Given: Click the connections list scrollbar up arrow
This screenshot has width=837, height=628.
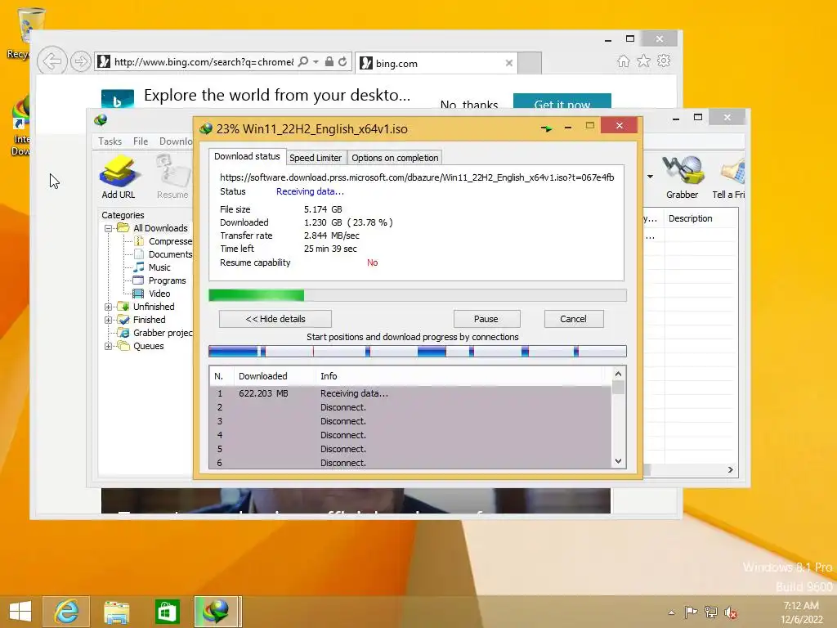Looking at the screenshot, I should (x=618, y=374).
